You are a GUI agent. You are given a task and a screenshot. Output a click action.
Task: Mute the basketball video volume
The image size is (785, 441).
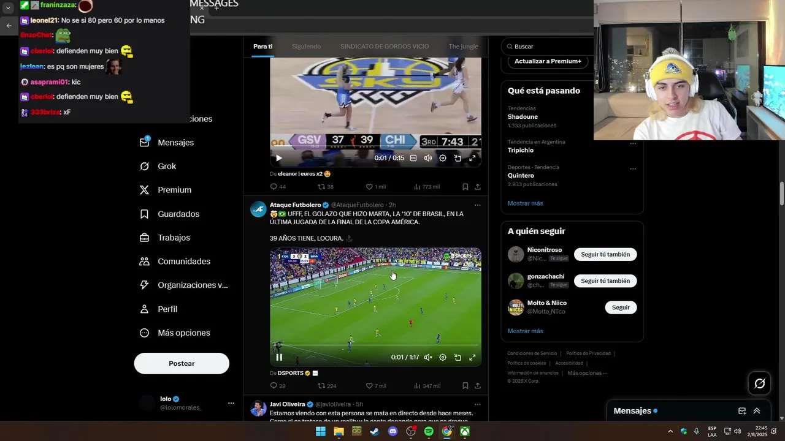428,158
